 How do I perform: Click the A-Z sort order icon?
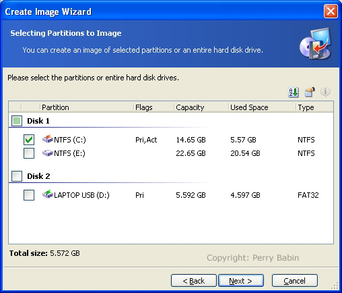click(294, 92)
